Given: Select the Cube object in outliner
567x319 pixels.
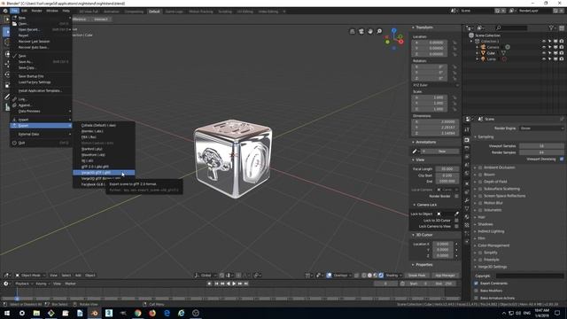Looking at the screenshot, I should (x=491, y=53).
